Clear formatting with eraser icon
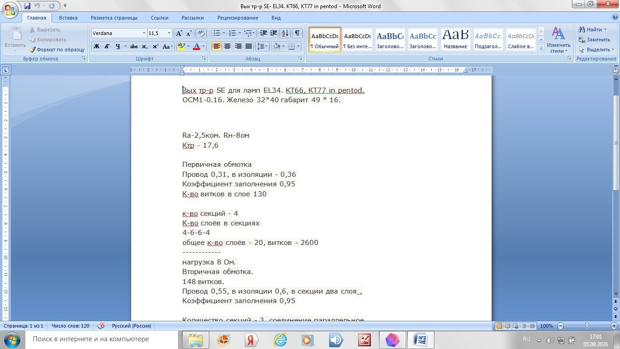Screen dimensions: 620x349 (202, 33)
